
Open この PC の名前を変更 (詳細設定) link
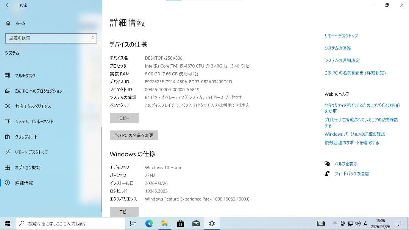click(x=355, y=73)
